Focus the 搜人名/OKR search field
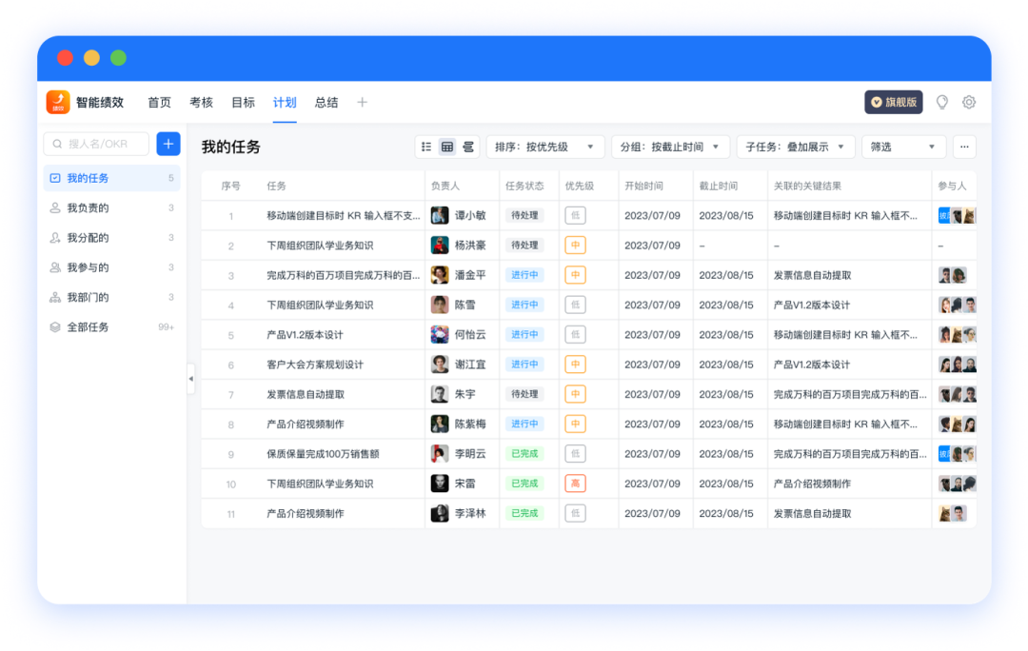The image size is (1028, 651). click(96, 144)
